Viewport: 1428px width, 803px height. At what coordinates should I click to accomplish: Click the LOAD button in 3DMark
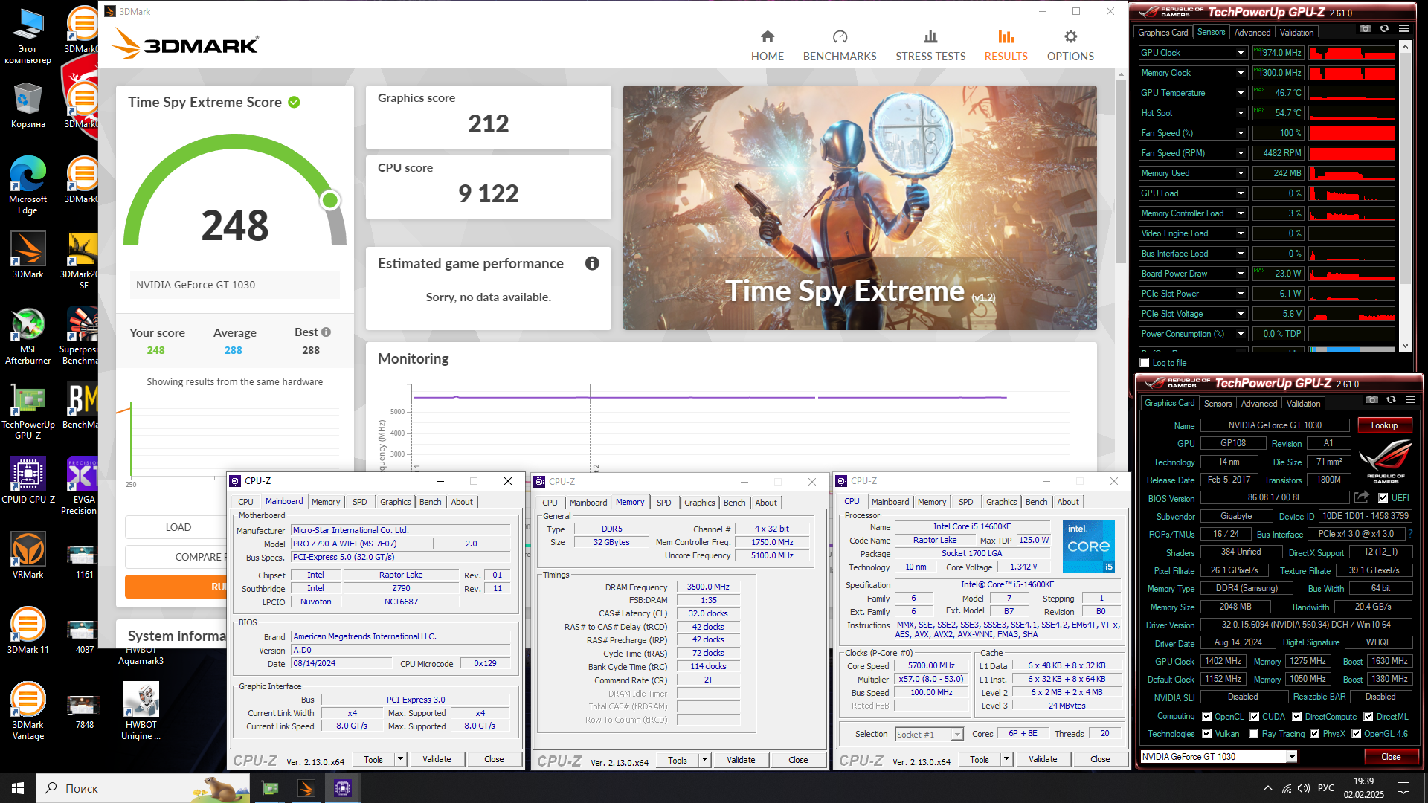(x=178, y=527)
